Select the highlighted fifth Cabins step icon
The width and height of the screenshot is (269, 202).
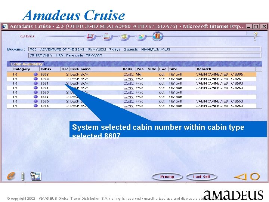(x=158, y=36)
